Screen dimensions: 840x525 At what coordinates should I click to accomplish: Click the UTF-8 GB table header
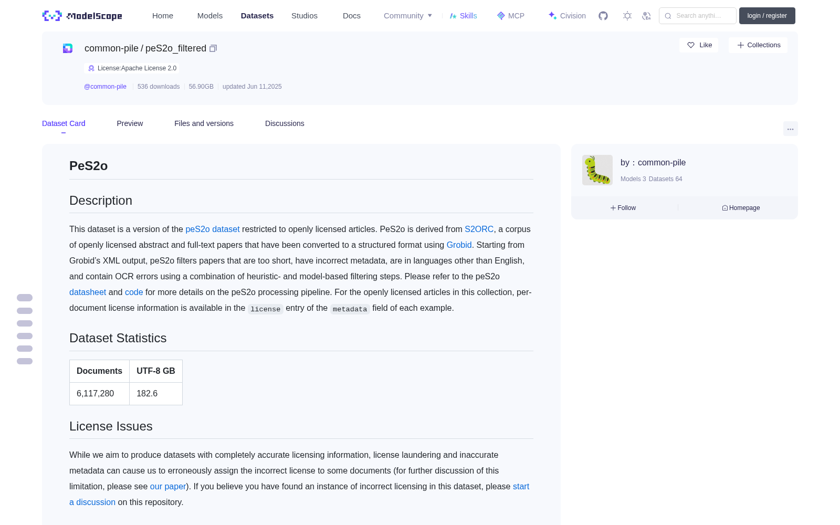[156, 371]
